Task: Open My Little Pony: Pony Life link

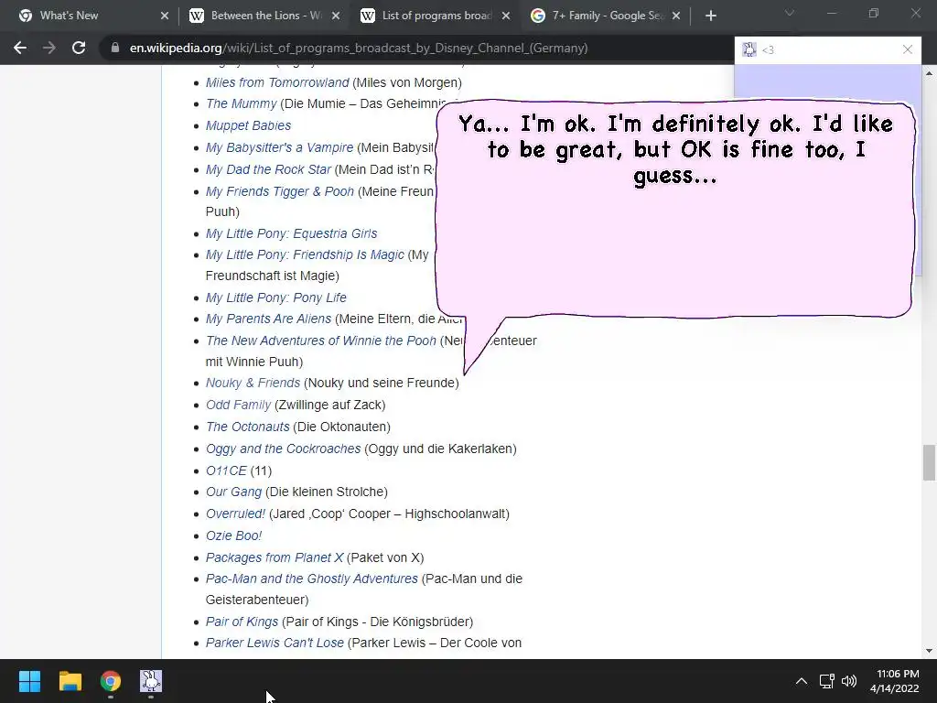Action: (275, 297)
